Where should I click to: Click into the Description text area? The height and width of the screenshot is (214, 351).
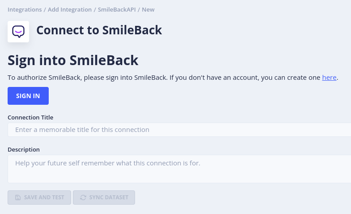point(179,169)
